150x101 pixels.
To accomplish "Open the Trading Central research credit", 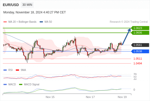I will tap(129, 22).
